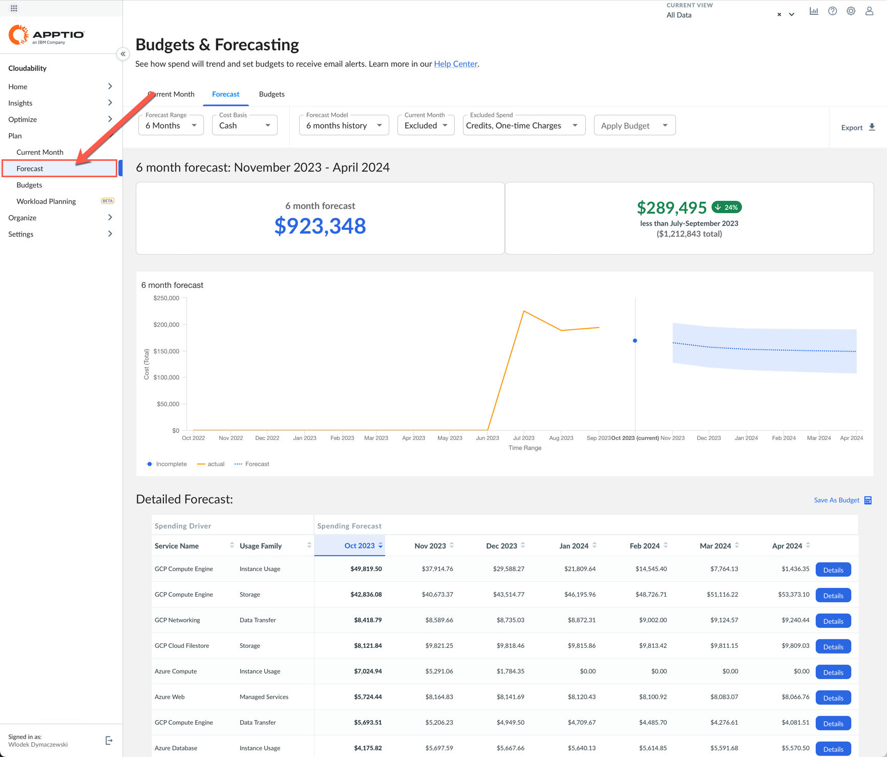The width and height of the screenshot is (887, 757).
Task: Open Details for GCP Compute Engine Instance Usage
Action: tap(833, 570)
